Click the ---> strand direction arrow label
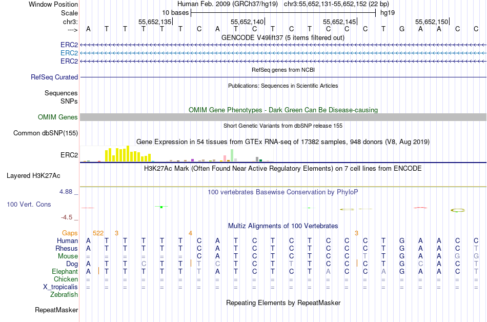The image size is (487, 322). click(72, 30)
